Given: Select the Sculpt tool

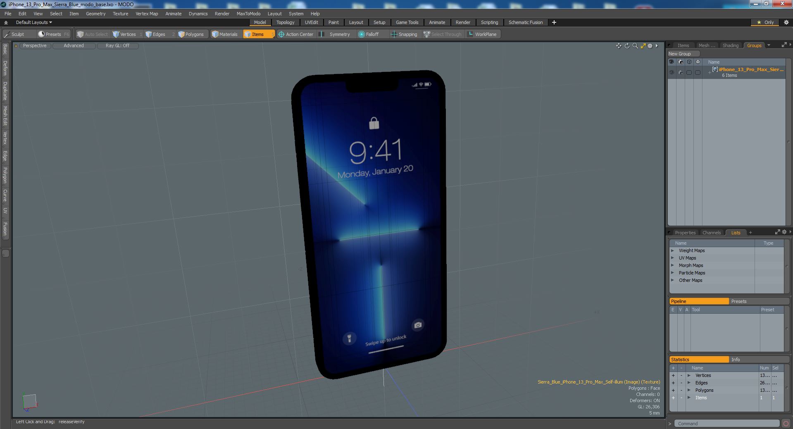Looking at the screenshot, I should (x=14, y=34).
